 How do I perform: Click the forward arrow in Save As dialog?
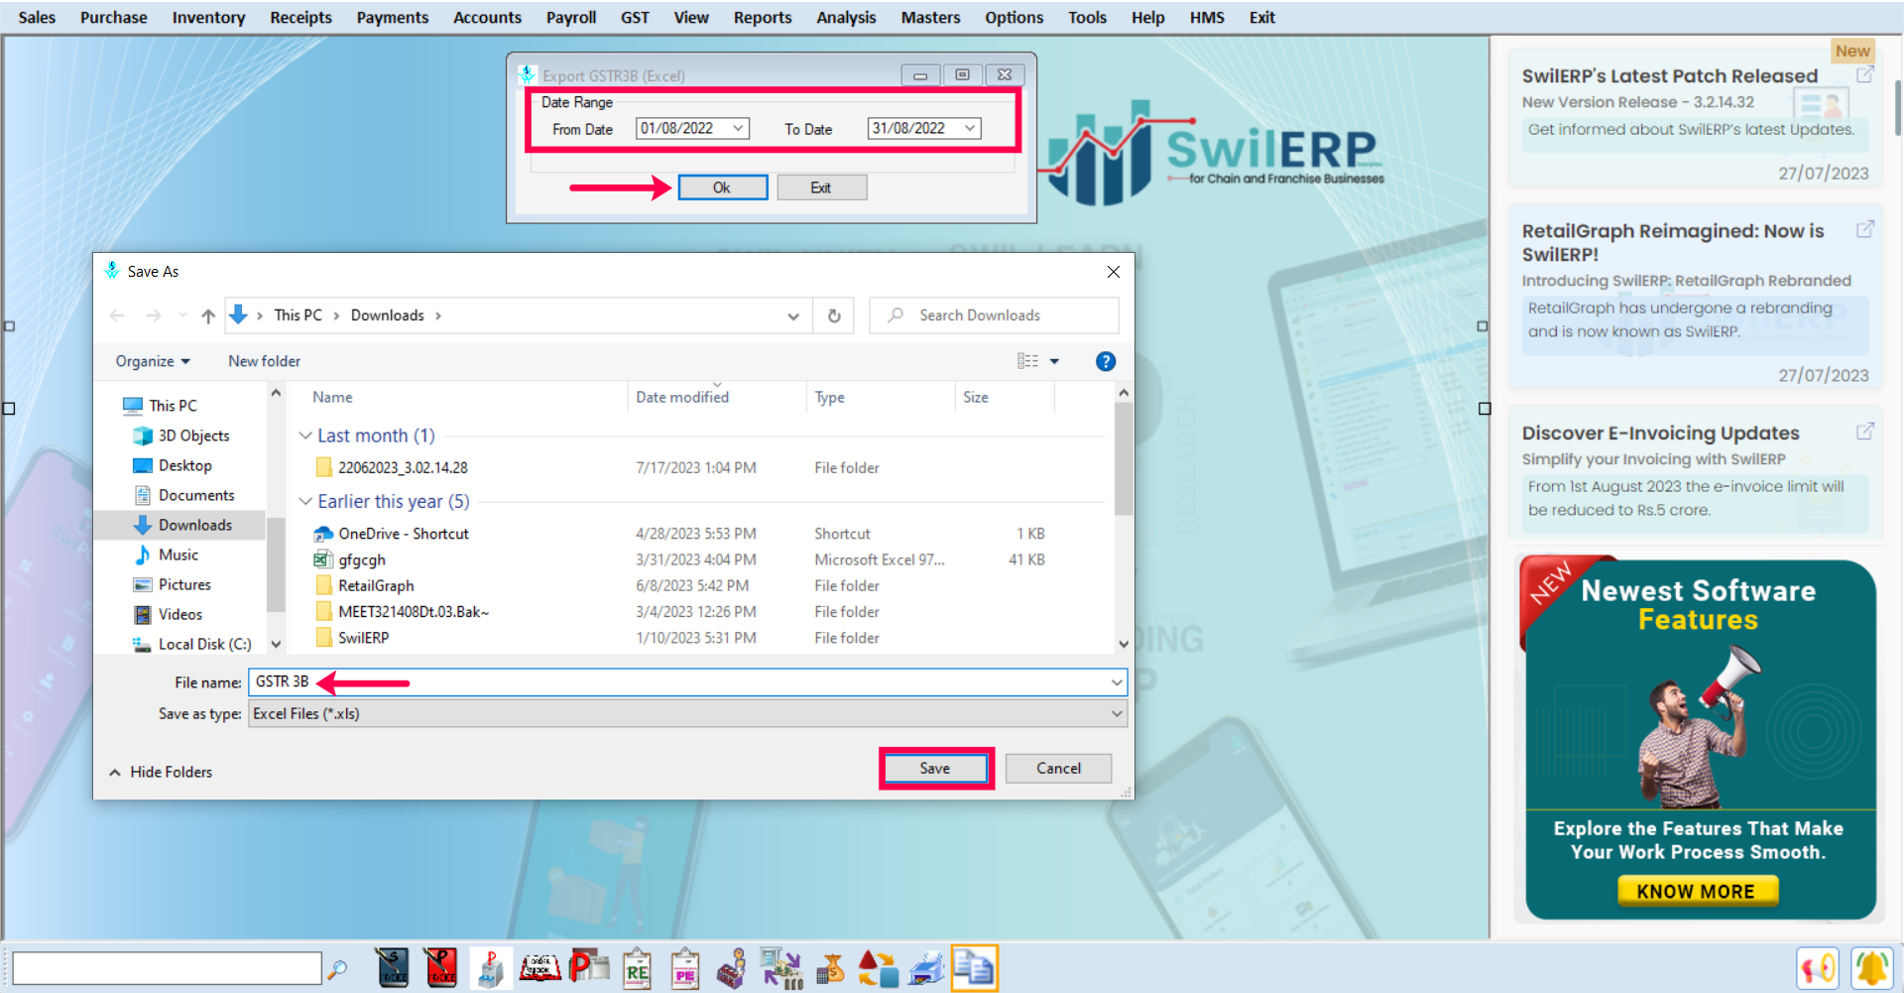click(153, 315)
